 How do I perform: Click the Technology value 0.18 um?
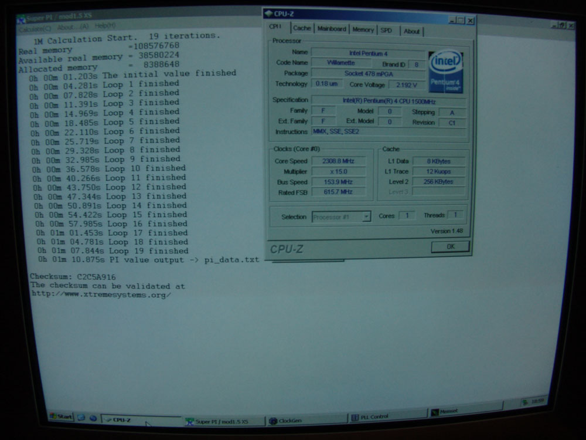(326, 83)
